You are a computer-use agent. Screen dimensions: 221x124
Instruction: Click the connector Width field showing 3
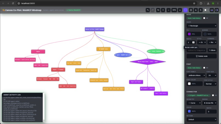212,112
